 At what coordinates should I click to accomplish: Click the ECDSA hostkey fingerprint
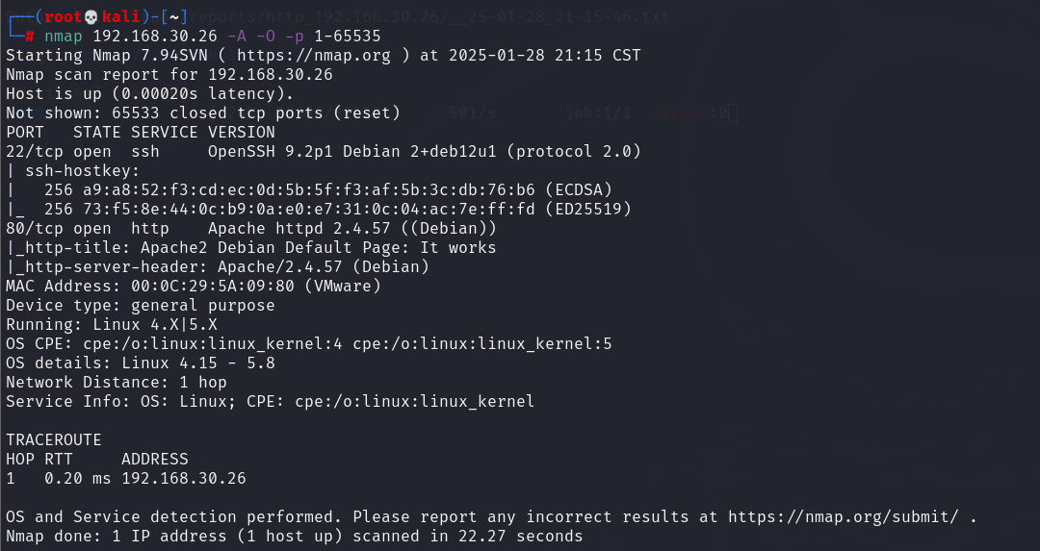(308, 190)
